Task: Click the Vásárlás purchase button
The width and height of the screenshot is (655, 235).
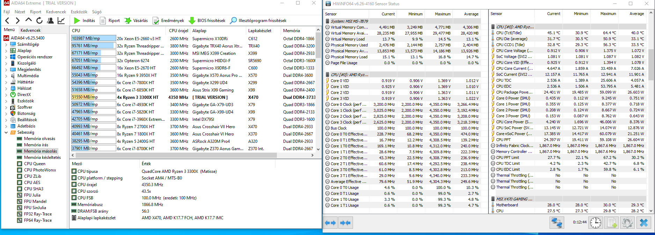Action: click(x=136, y=21)
